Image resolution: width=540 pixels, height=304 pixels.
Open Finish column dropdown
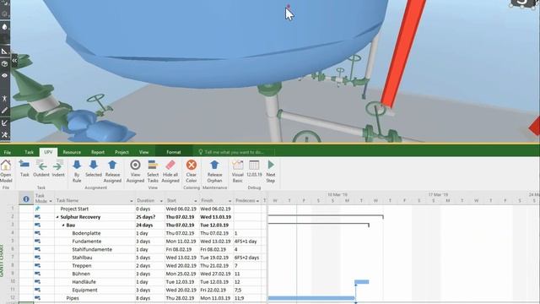click(x=229, y=201)
